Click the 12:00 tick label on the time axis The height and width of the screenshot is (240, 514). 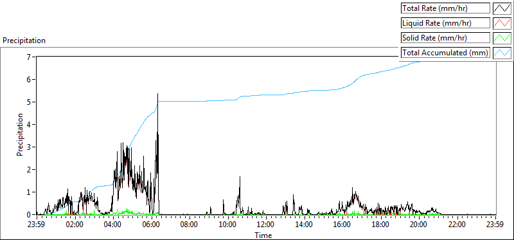265,225
